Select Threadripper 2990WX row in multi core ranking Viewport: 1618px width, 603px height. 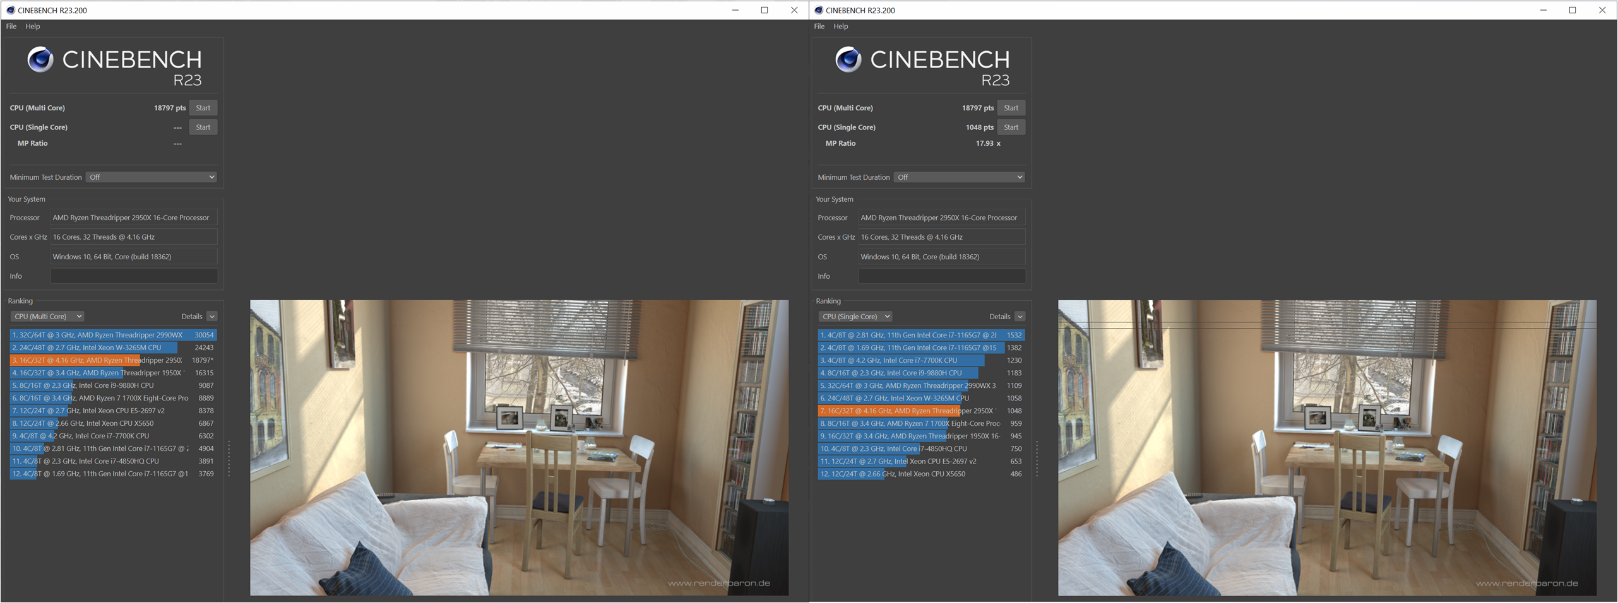(113, 335)
